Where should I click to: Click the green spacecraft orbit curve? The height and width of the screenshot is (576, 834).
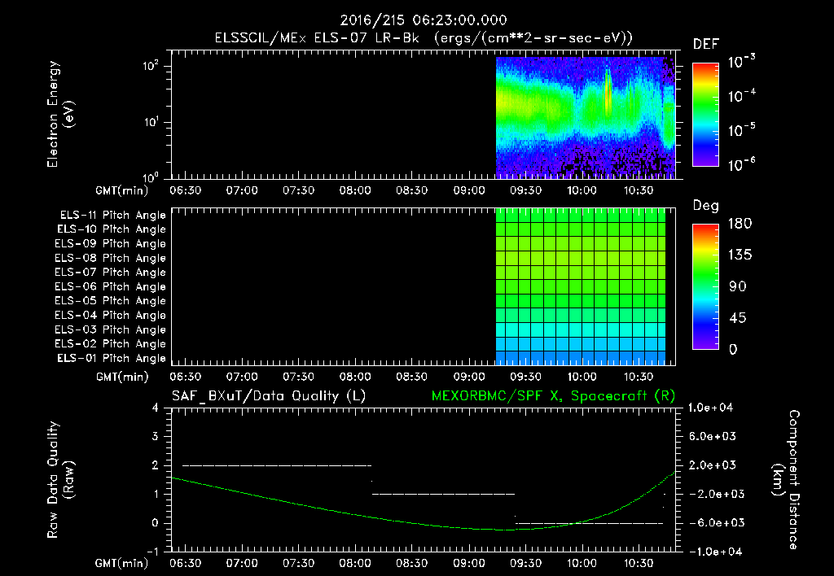pyautogui.click(x=424, y=523)
